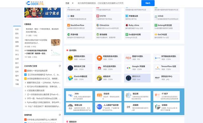
Task: Click the yellow Meituan team logo
Action: (x=70, y=58)
